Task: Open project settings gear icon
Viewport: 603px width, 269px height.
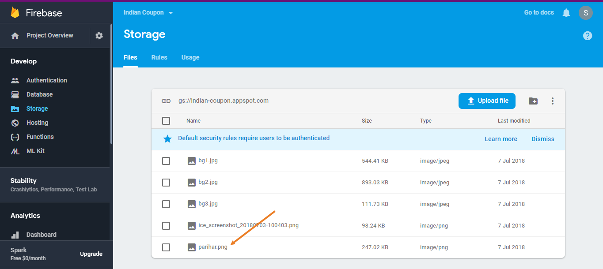Action: [x=99, y=36]
